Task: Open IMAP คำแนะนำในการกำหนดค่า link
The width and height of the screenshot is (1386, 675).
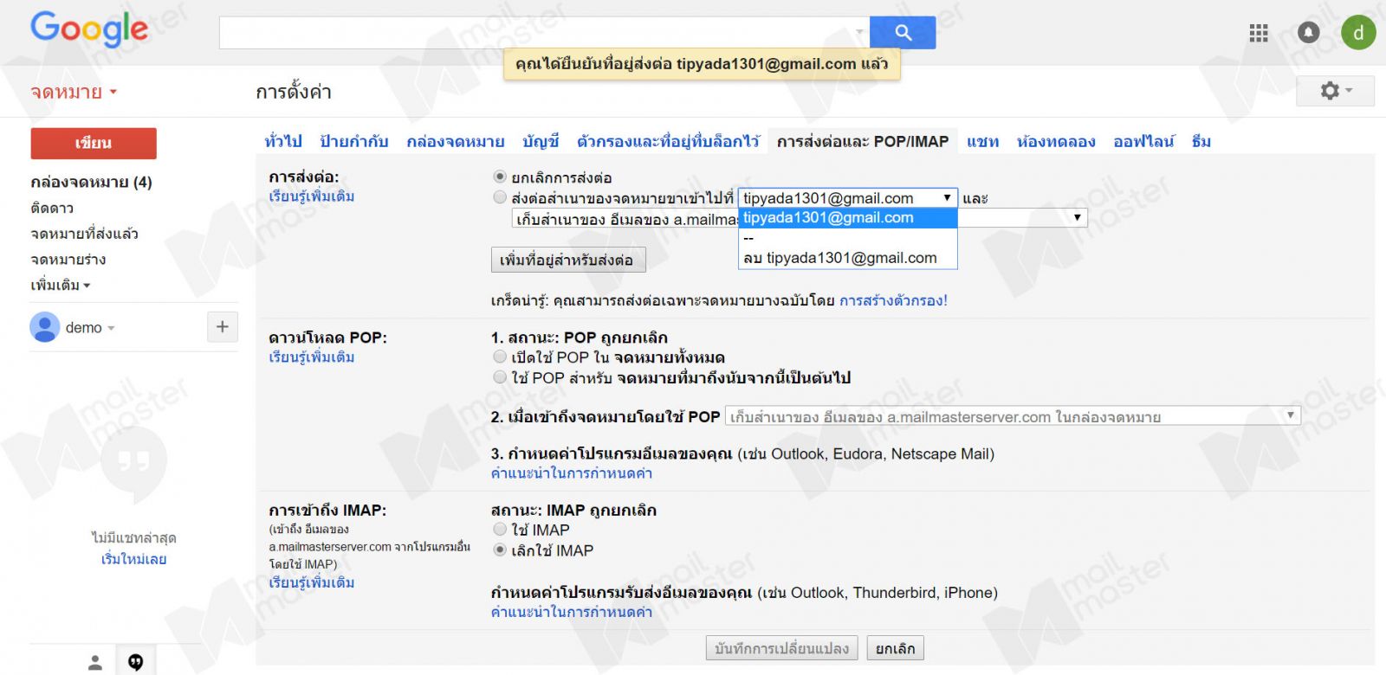Action: tap(572, 612)
